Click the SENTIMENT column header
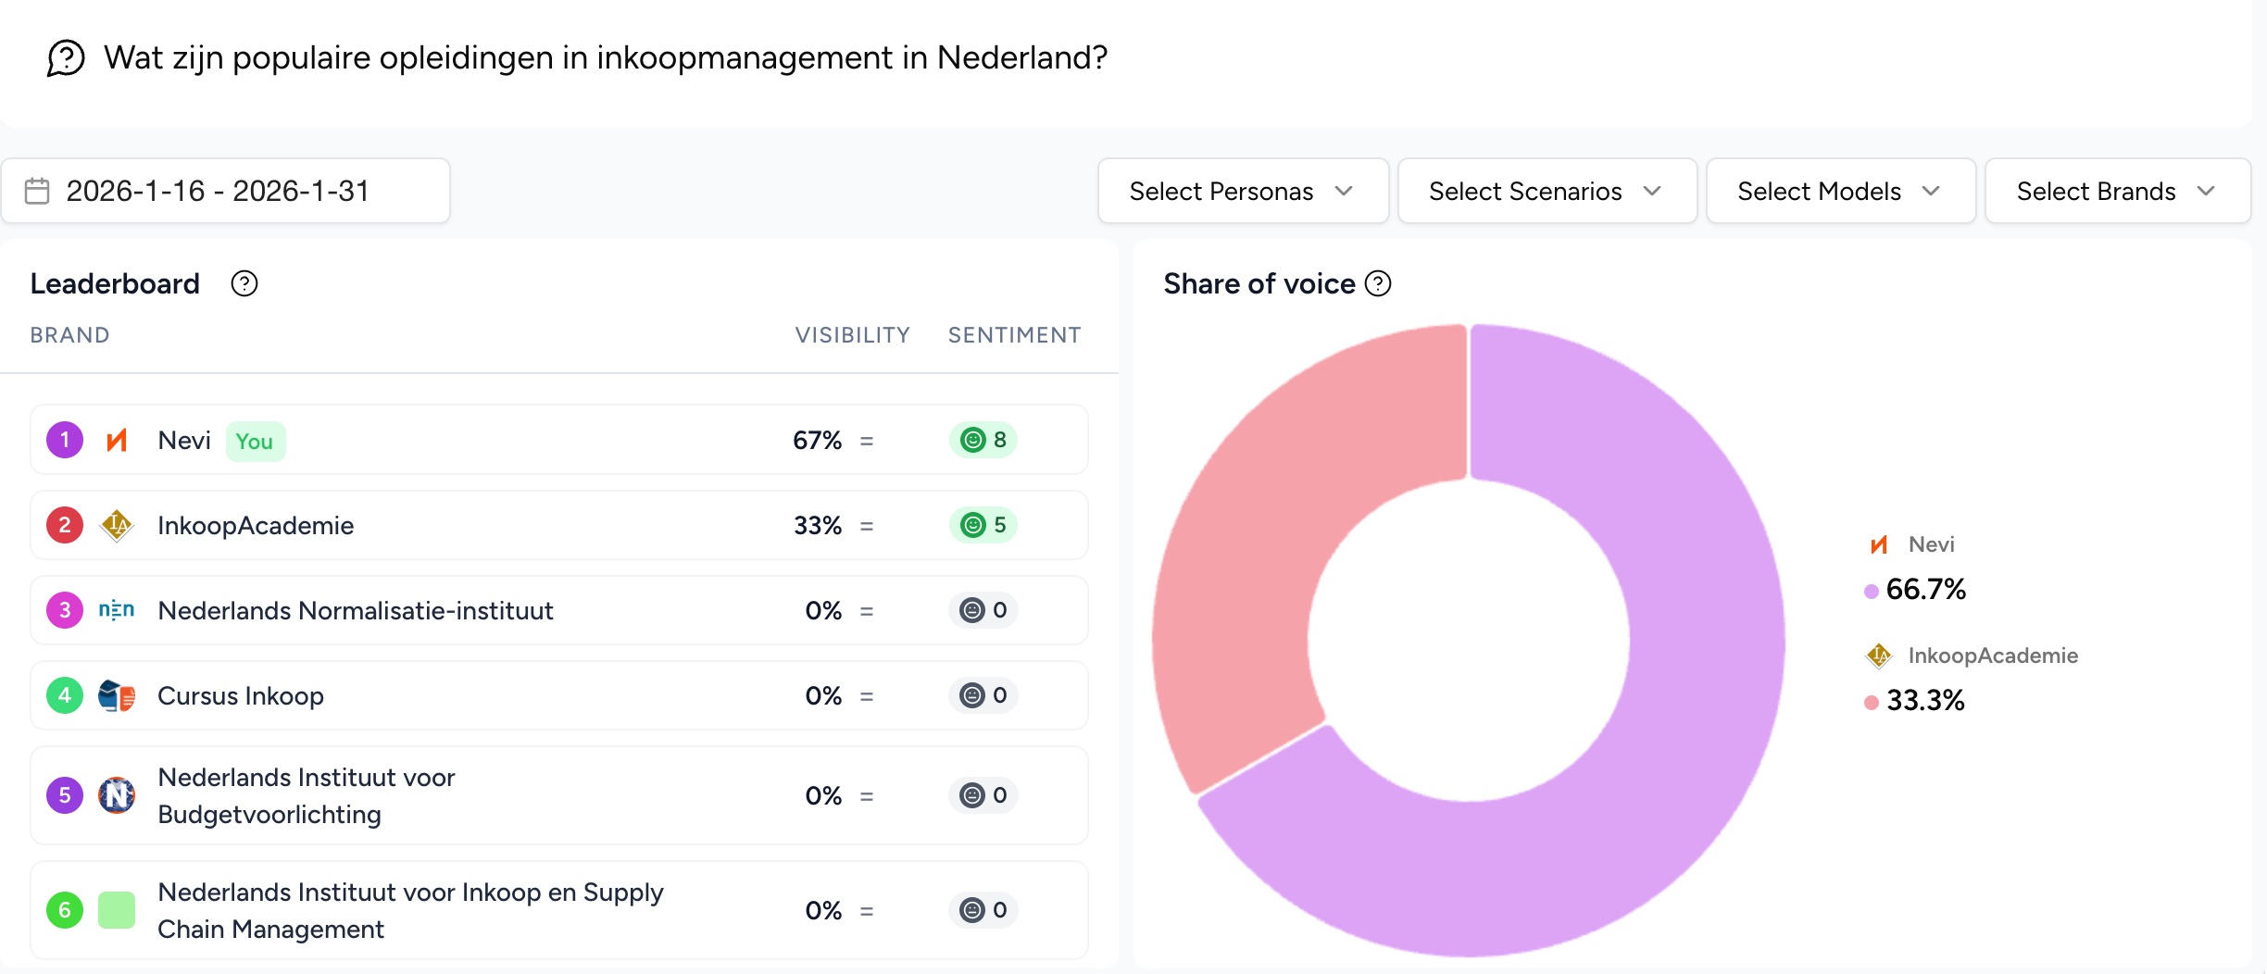The image size is (2267, 974). coord(1014,334)
